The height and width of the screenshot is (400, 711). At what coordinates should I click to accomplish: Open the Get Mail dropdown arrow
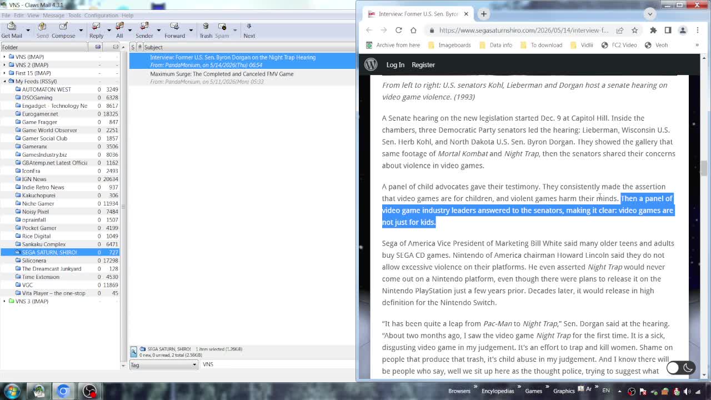pyautogui.click(x=29, y=31)
